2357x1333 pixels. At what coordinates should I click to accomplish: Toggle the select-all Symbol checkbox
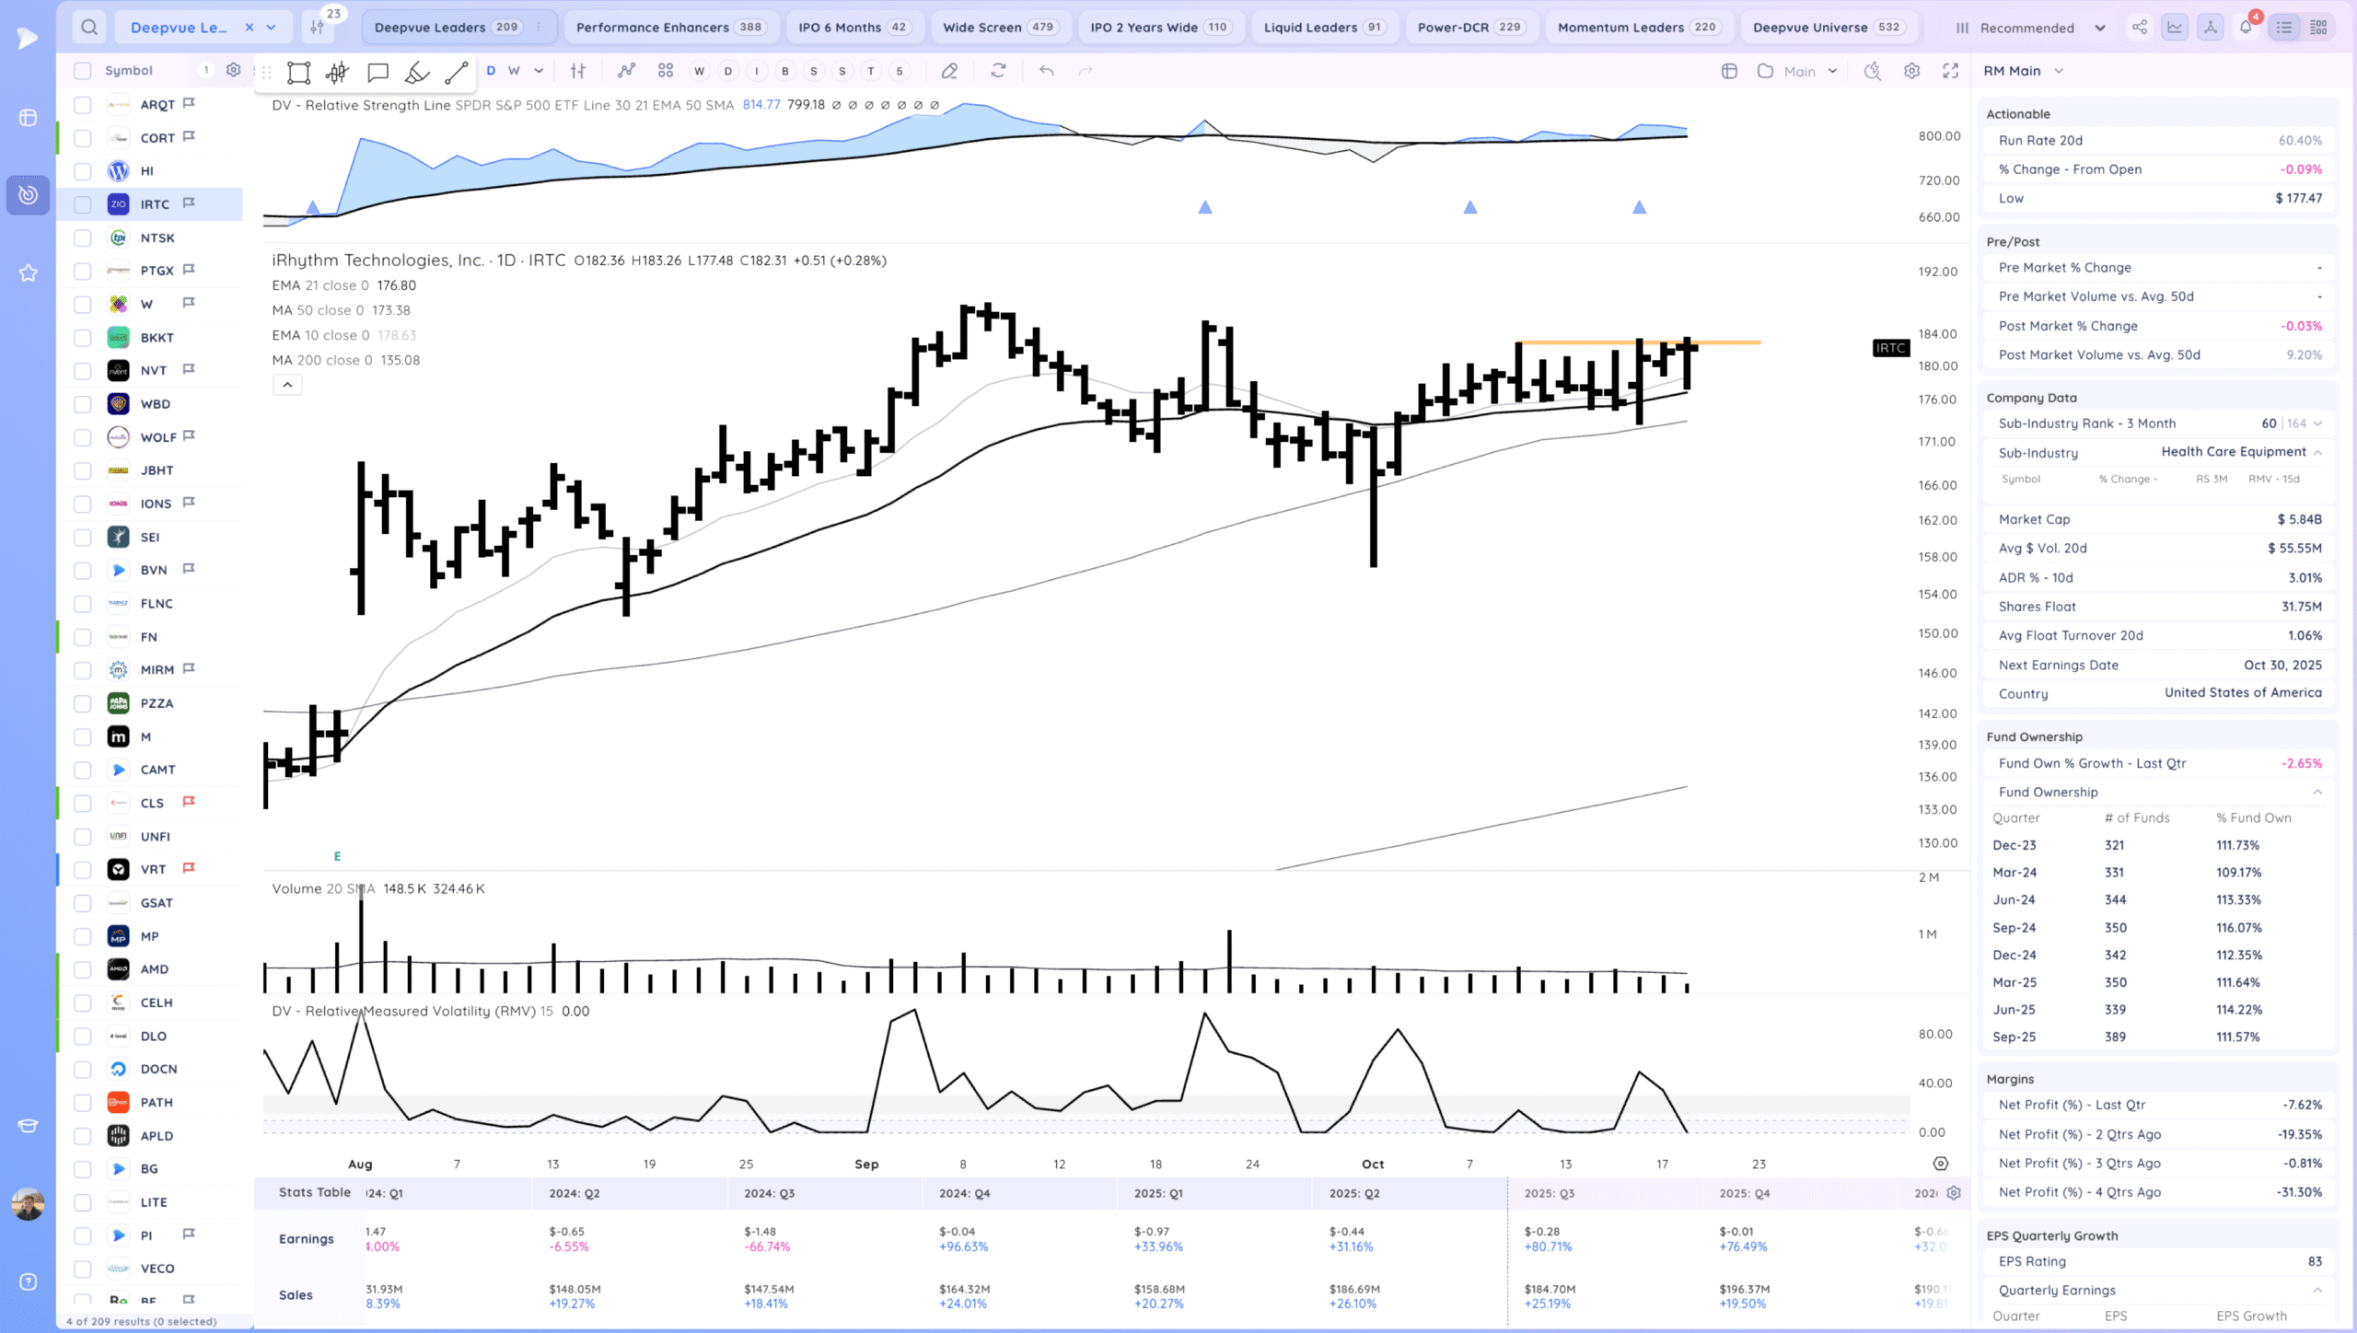83,71
